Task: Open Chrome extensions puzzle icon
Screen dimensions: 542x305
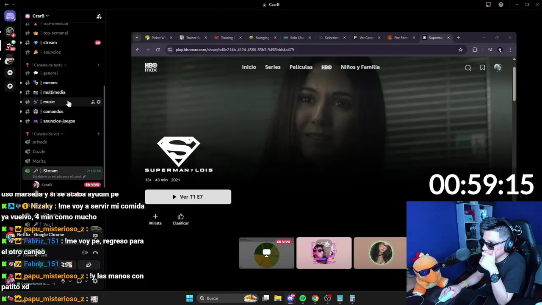Action: pos(475,50)
